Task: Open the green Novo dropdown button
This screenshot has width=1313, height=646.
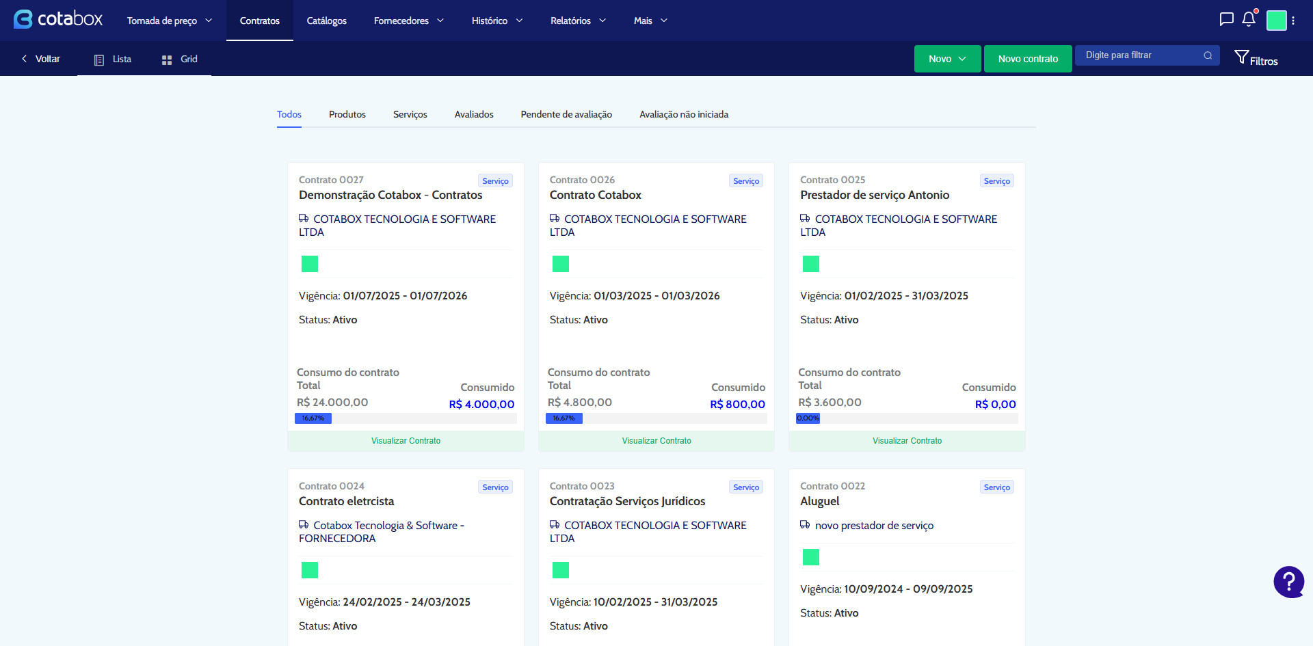Action: pyautogui.click(x=948, y=59)
